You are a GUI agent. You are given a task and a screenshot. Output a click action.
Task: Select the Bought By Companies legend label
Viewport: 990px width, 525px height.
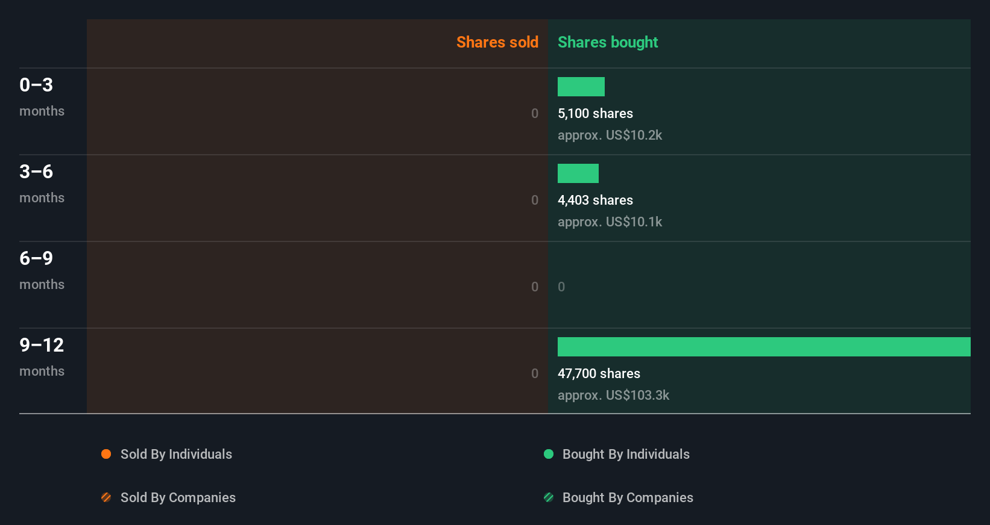click(x=628, y=497)
